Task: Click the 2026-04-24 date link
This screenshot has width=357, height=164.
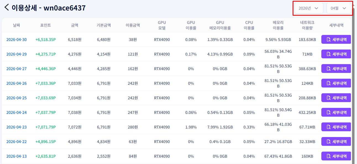Action: [17, 113]
